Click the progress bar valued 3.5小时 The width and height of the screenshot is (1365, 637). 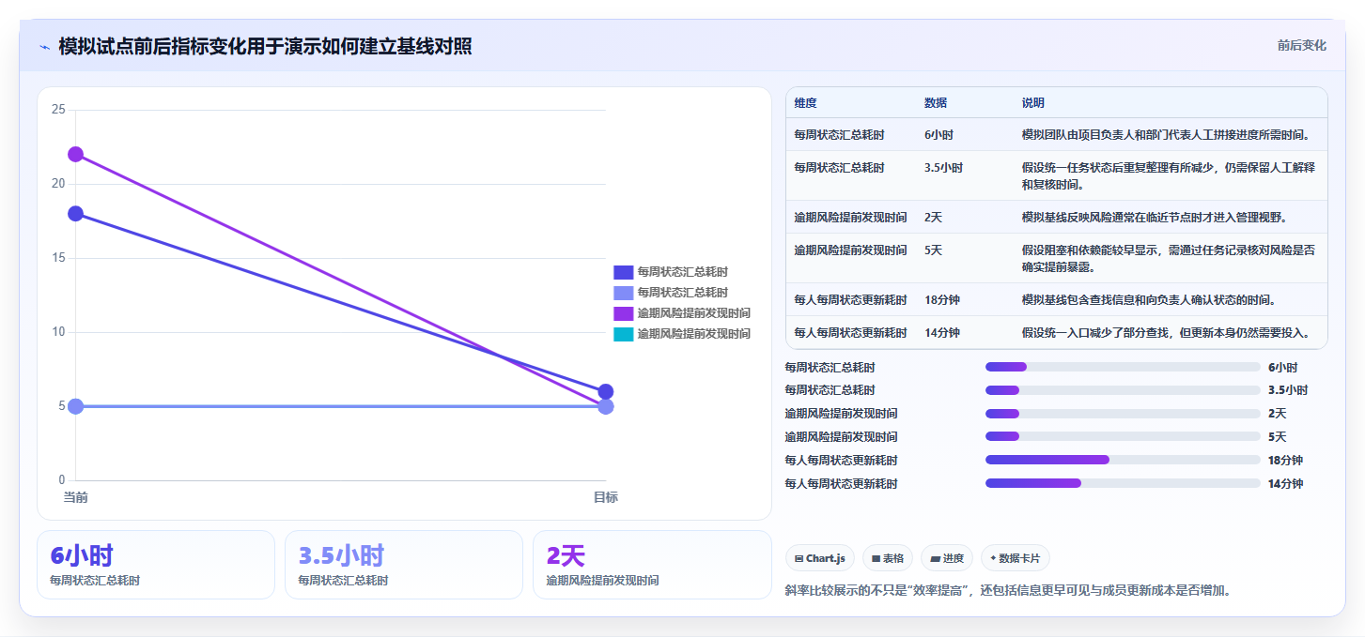pyautogui.click(x=1123, y=390)
